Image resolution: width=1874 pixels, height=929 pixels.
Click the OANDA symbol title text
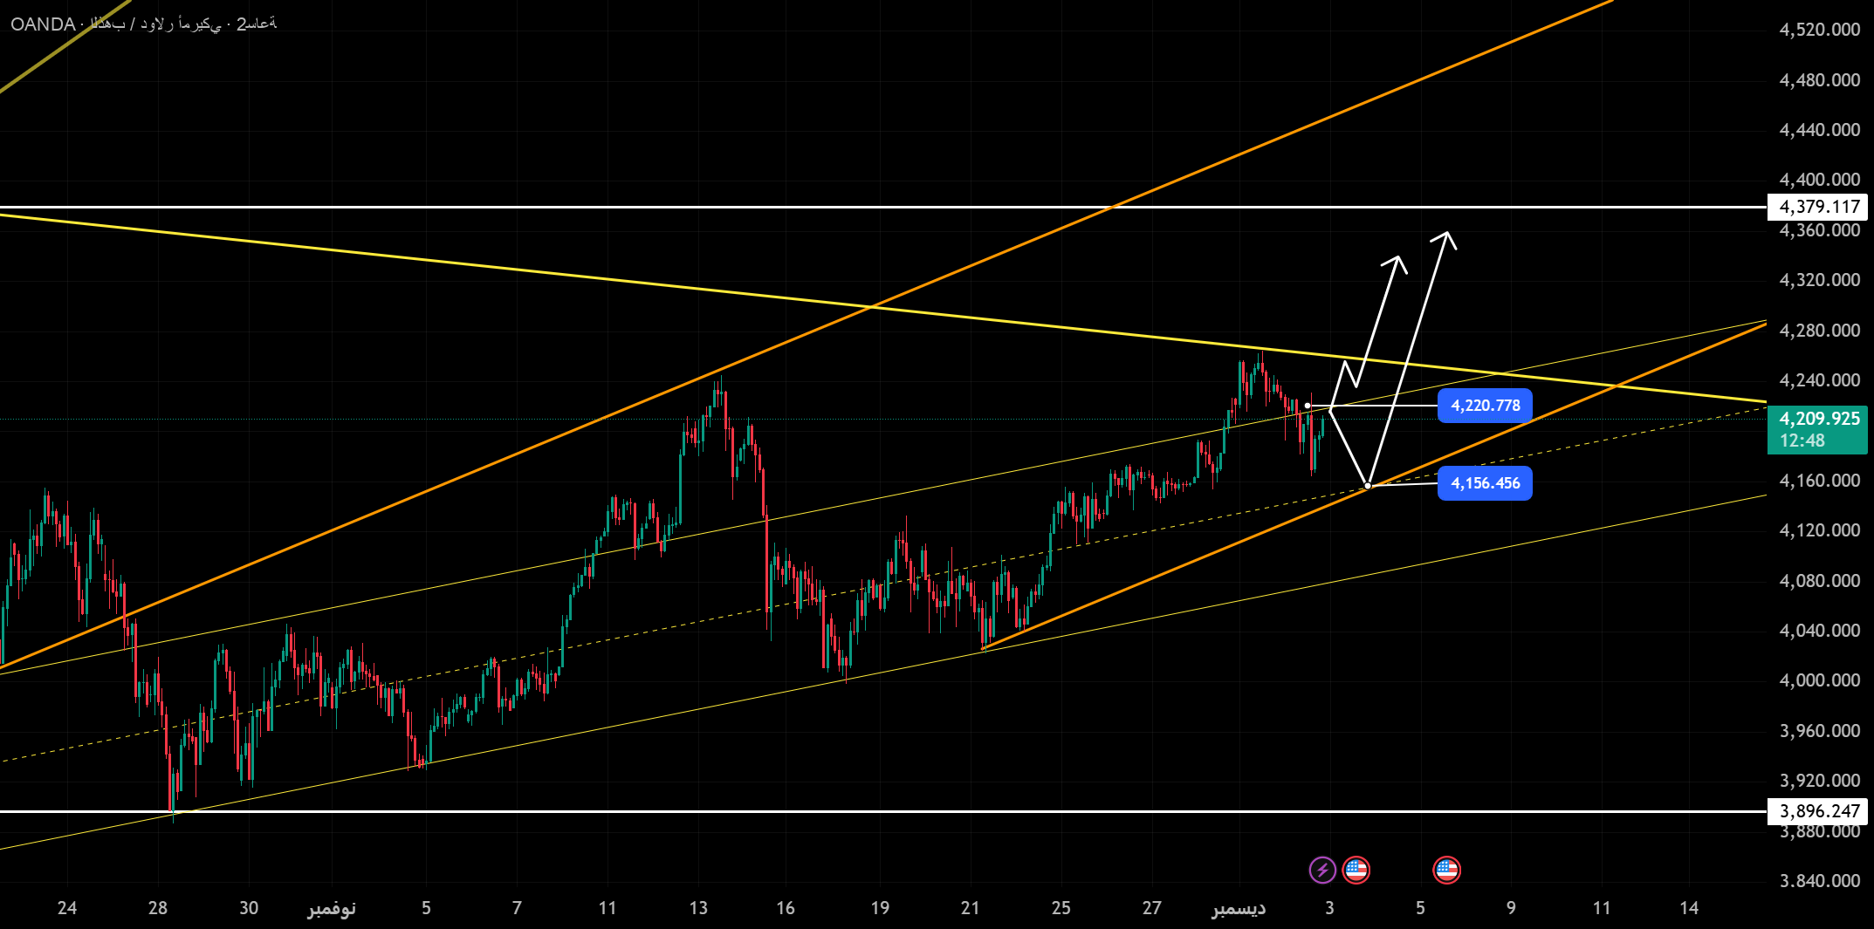pos(43,24)
